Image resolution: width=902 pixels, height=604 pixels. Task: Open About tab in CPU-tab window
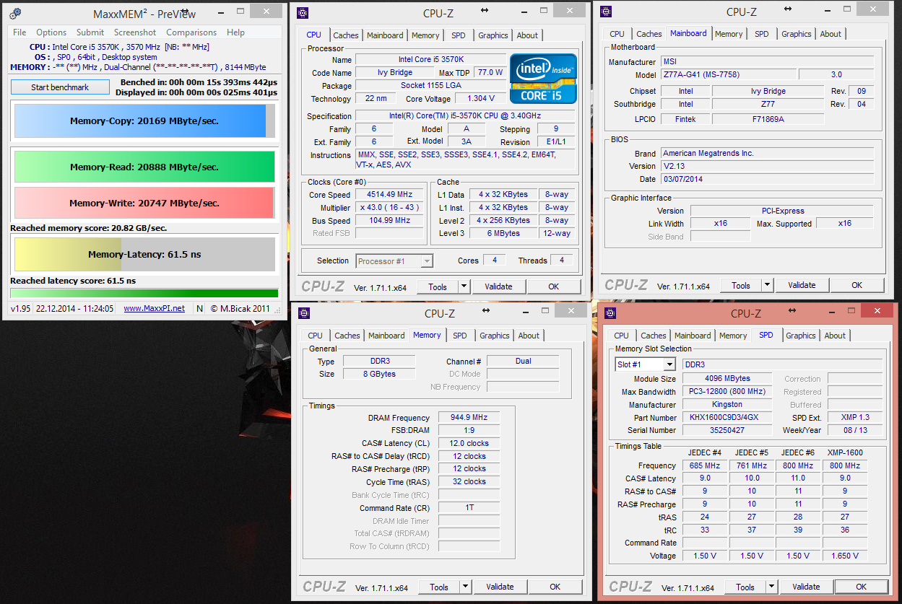[x=527, y=35]
